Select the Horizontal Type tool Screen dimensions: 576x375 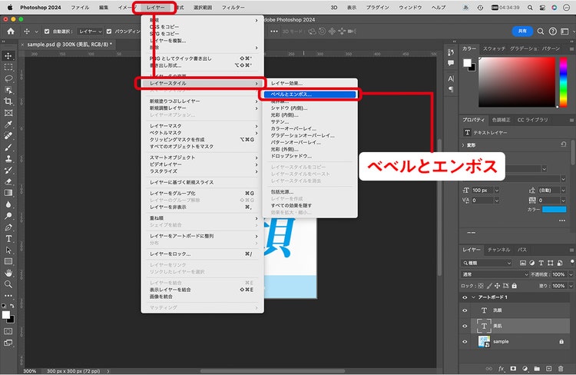coord(8,239)
